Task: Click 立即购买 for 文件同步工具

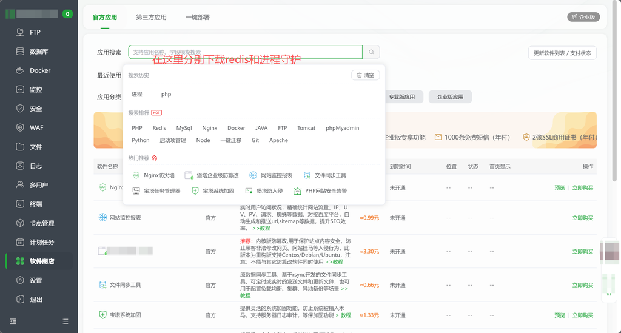Action: coord(583,285)
